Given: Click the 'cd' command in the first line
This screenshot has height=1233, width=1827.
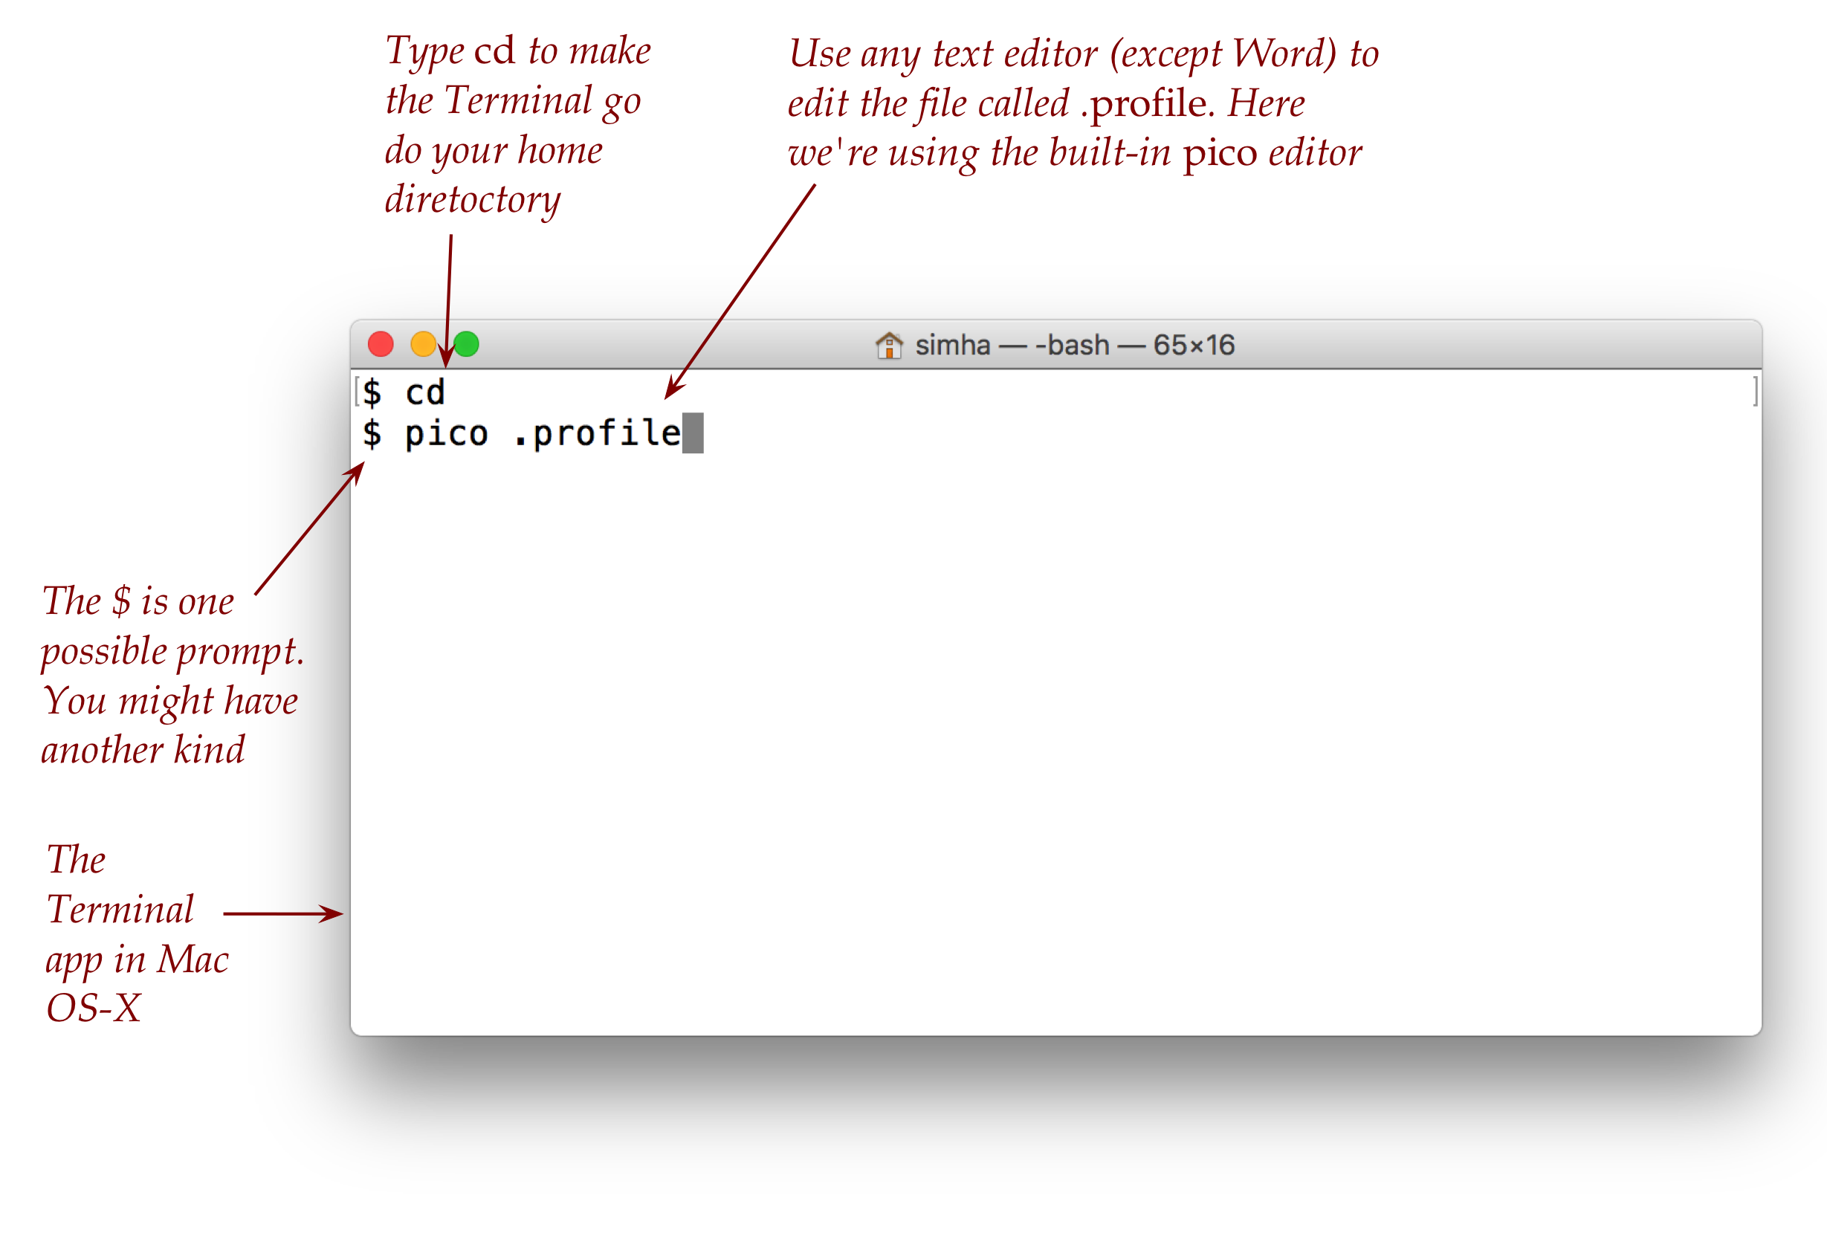Looking at the screenshot, I should pos(424,392).
